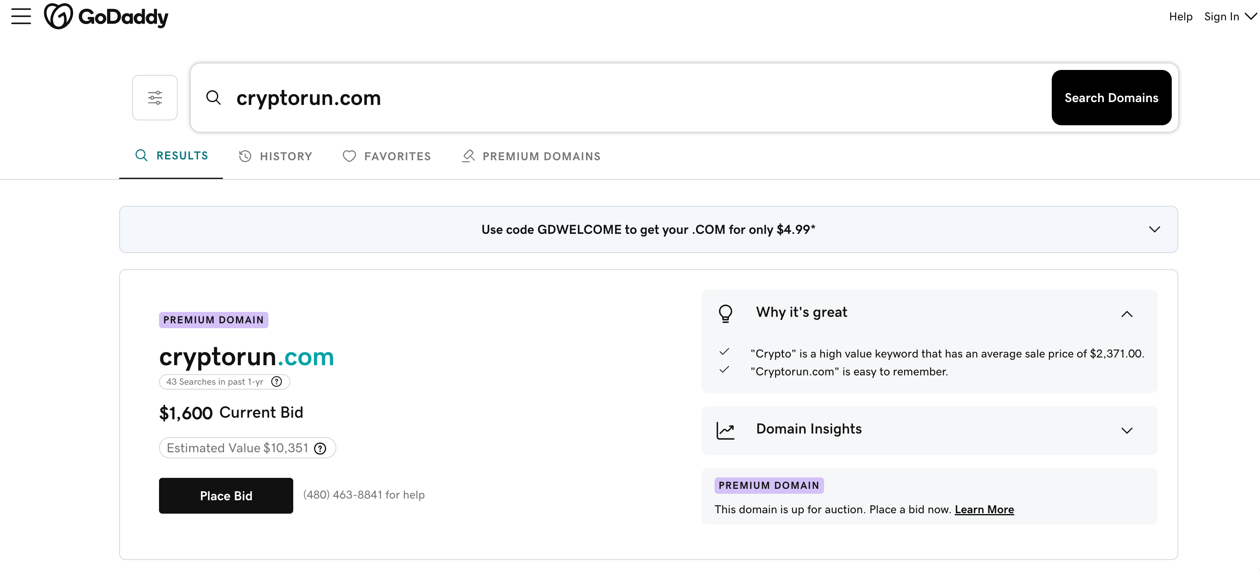Screen dimensions: 1260x571
Task: Click the Help link
Action: [1180, 17]
